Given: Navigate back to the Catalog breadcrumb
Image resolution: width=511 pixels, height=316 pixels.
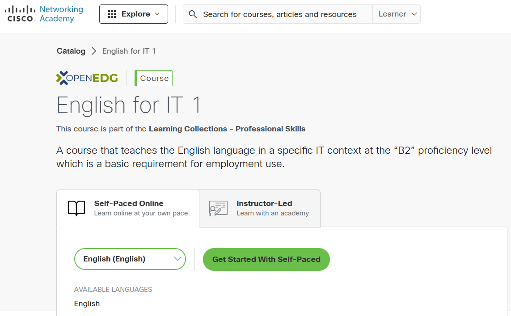Looking at the screenshot, I should pos(71,51).
